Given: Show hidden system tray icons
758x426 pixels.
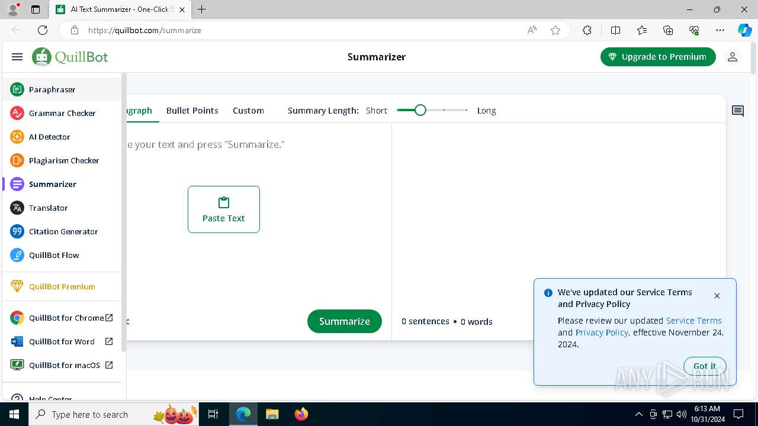Looking at the screenshot, I should tap(638, 414).
